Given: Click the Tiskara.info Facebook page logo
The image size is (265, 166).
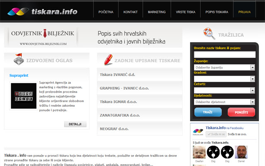Looking at the screenshot, I should click(198, 132).
